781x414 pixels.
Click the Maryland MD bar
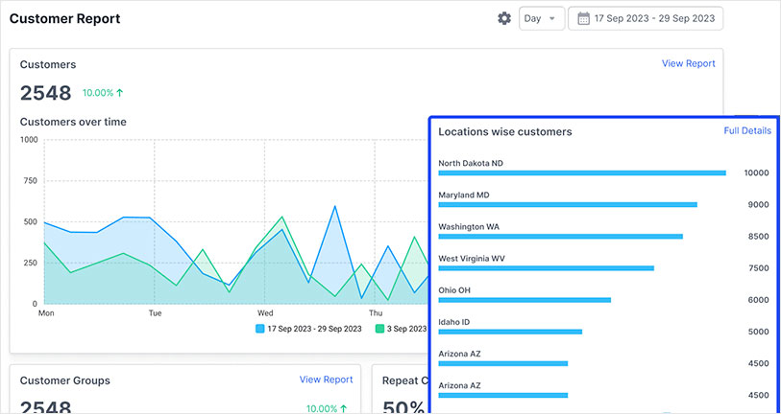coord(568,205)
